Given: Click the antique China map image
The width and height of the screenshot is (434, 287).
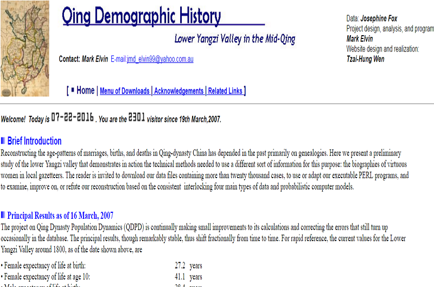Looking at the screenshot, I should pos(24,48).
